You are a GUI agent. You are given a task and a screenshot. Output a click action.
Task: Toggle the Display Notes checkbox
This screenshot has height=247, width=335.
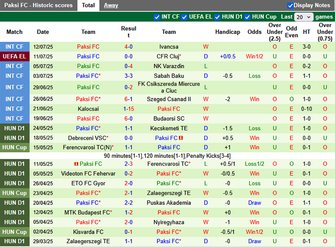(290, 6)
